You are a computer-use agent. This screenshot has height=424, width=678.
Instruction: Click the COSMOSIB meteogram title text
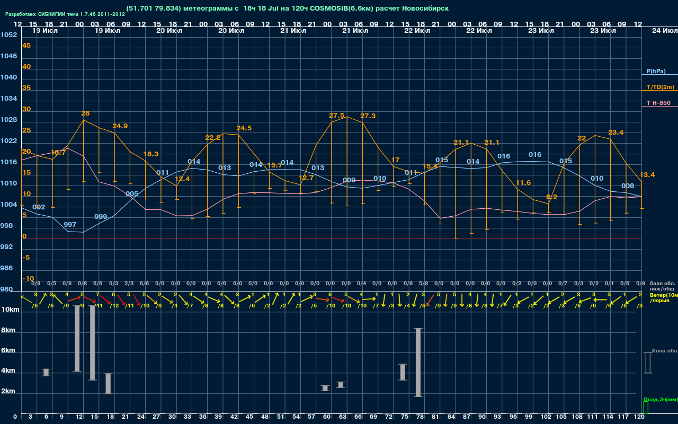tap(287, 8)
